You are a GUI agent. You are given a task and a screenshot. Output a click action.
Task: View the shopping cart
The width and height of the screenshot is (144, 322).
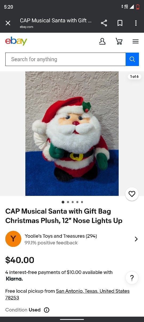tap(119, 41)
